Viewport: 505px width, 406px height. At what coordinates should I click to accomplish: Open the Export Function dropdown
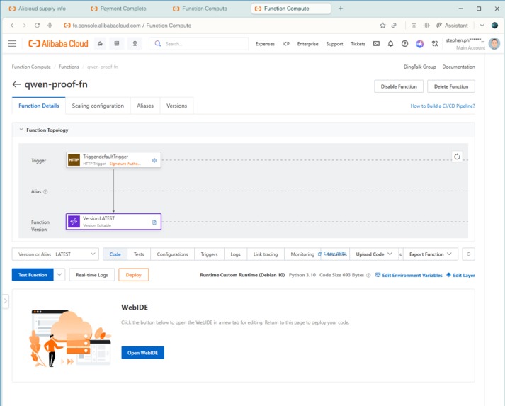click(x=430, y=254)
